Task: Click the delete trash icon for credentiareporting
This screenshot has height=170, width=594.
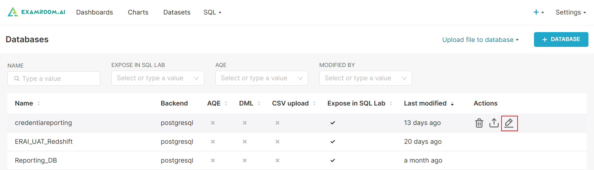Action: [479, 123]
